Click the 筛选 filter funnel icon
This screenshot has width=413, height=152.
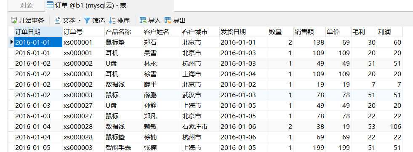tap(87, 20)
